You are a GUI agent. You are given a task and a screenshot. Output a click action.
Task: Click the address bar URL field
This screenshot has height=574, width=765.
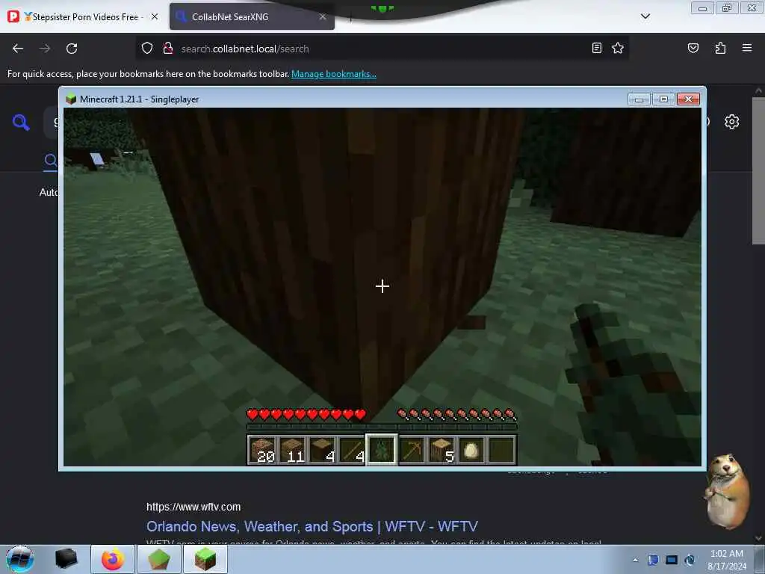pyautogui.click(x=380, y=49)
